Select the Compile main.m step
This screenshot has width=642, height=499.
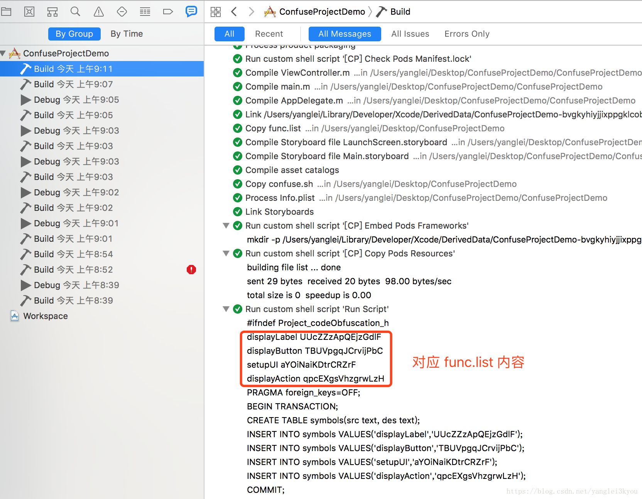click(423, 87)
